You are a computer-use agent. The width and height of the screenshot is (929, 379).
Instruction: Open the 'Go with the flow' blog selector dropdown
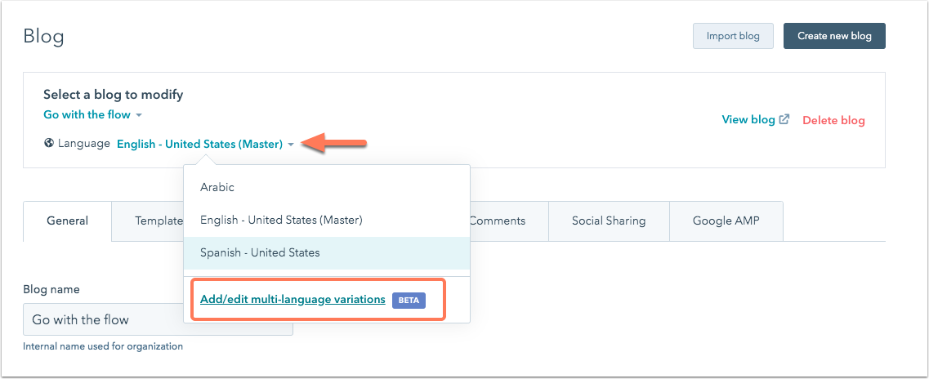pos(93,114)
